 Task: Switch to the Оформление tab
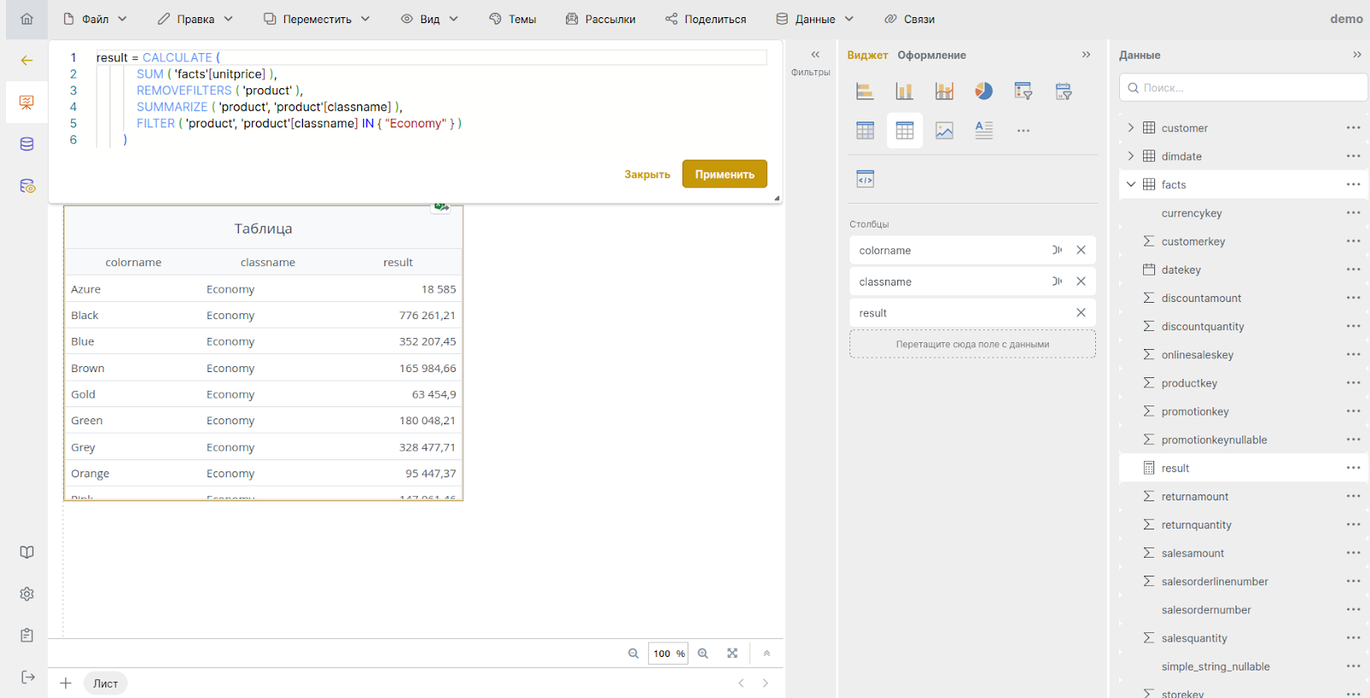932,55
